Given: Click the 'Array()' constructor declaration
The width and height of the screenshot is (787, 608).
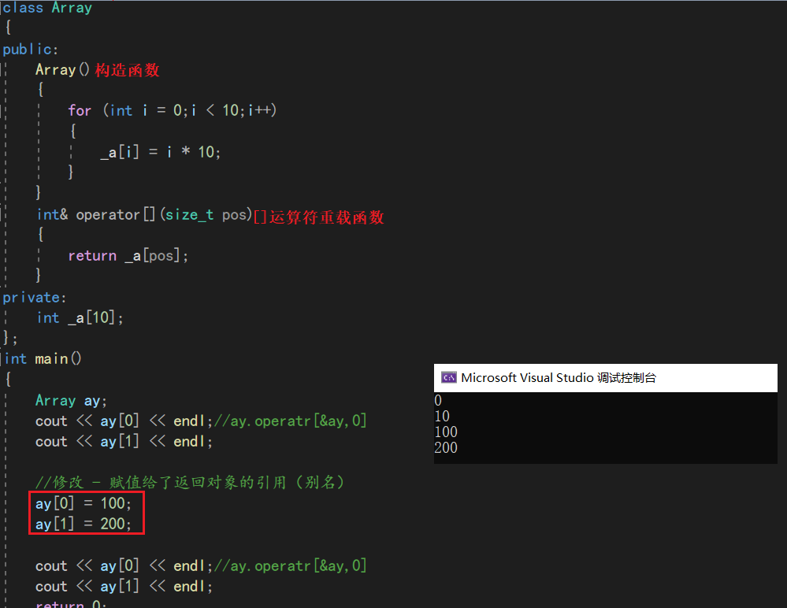Looking at the screenshot, I should pyautogui.click(x=62, y=69).
